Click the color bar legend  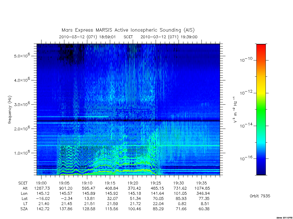click(x=261, y=109)
